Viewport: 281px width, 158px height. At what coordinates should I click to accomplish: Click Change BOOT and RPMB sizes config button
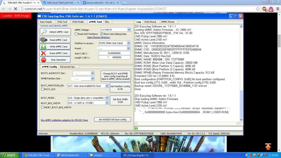pyautogui.click(x=116, y=76)
